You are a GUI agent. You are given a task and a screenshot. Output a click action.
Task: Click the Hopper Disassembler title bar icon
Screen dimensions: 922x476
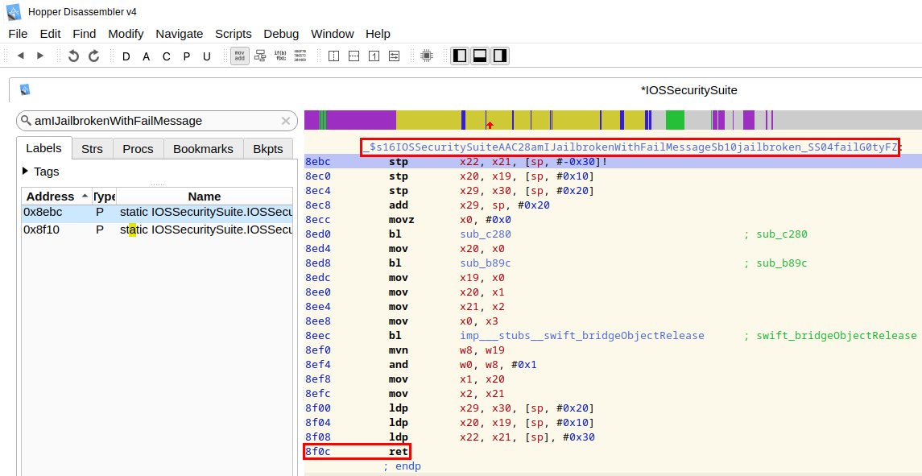[14, 12]
